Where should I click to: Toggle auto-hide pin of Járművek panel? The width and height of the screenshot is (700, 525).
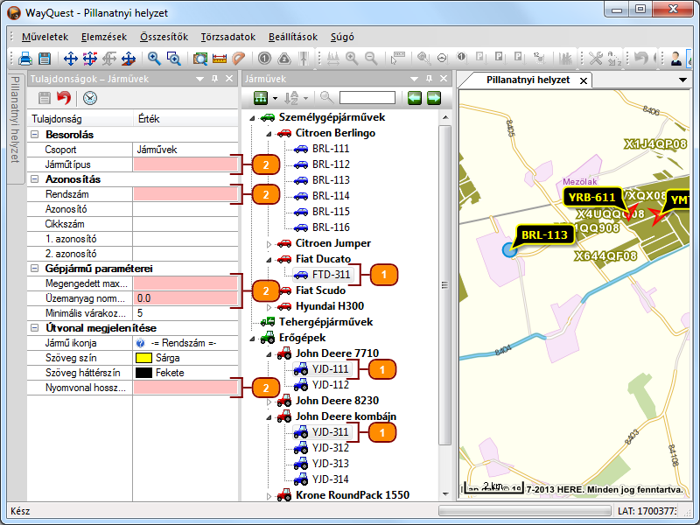(x=429, y=78)
